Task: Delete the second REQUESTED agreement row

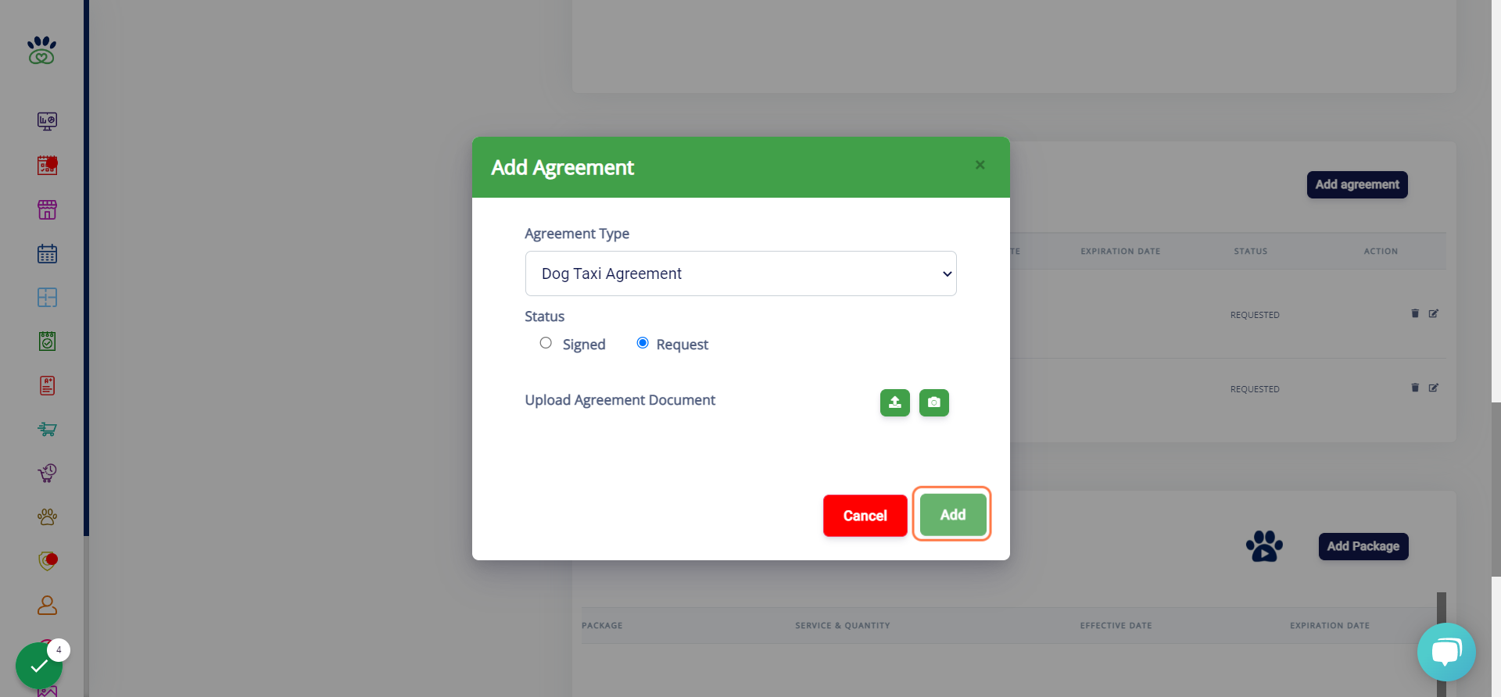Action: point(1415,388)
